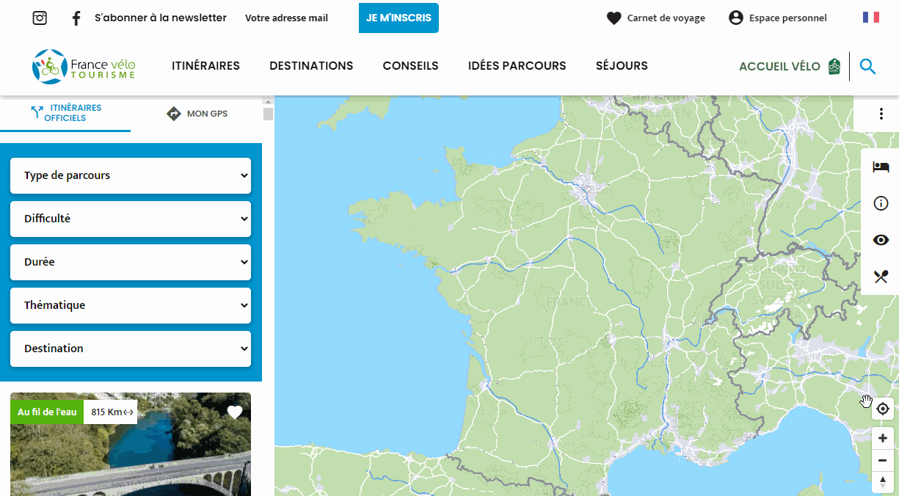Open the Instagram page icon
The height and width of the screenshot is (496, 899).
pos(39,17)
